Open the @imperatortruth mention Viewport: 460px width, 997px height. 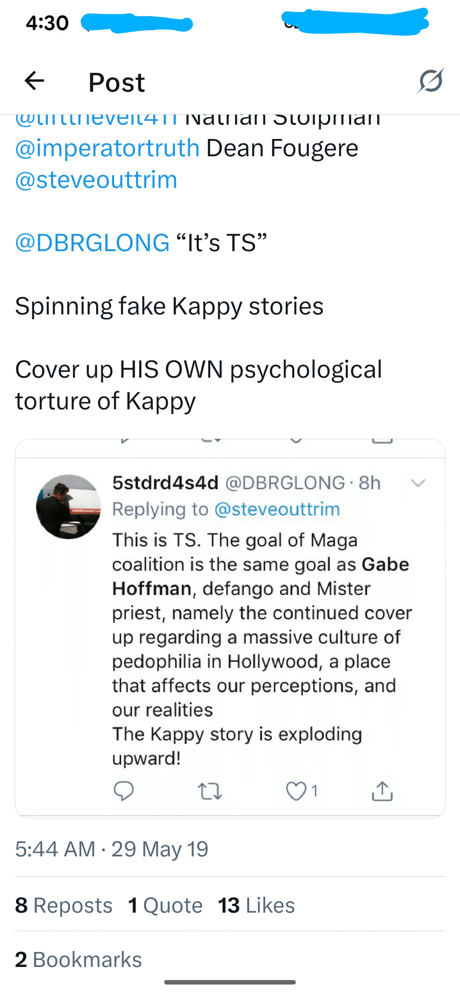coord(107,148)
